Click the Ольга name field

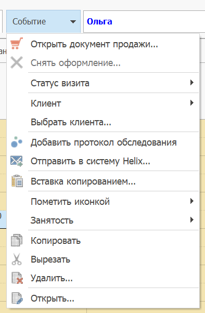pos(144,21)
